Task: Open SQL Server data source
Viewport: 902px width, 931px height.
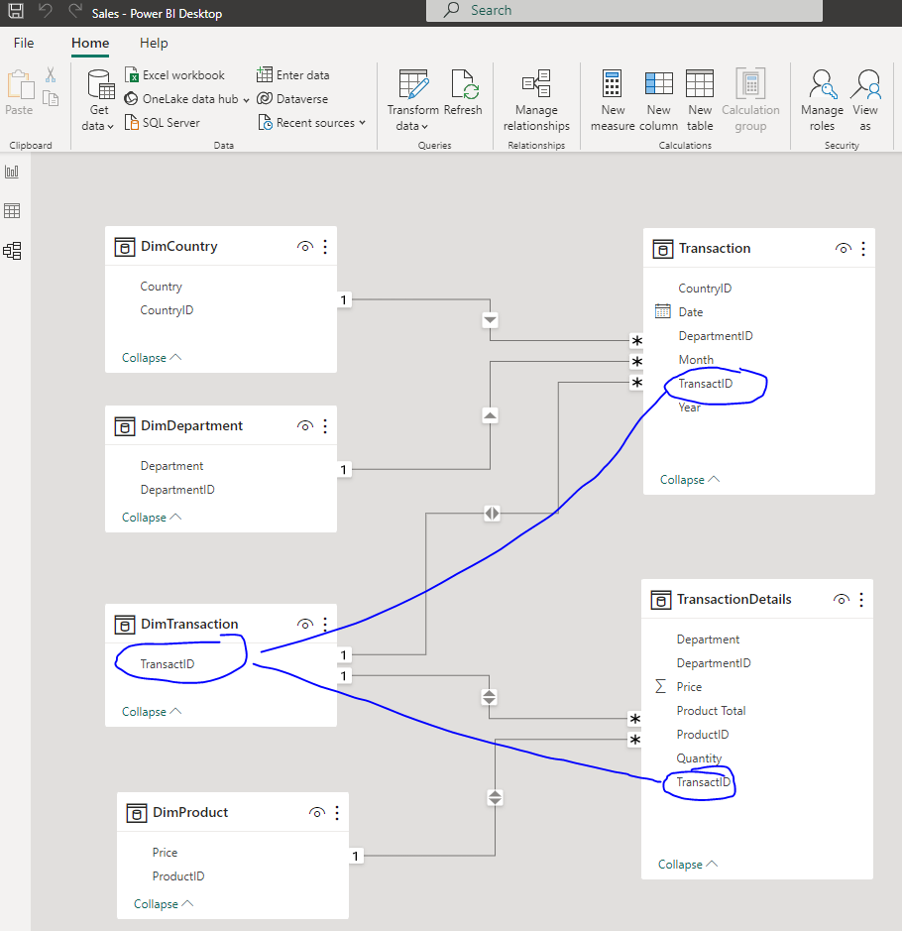Action: pyautogui.click(x=162, y=123)
